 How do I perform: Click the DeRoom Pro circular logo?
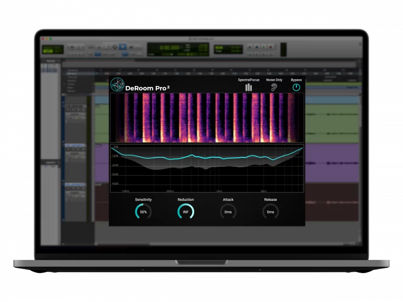pyautogui.click(x=117, y=85)
